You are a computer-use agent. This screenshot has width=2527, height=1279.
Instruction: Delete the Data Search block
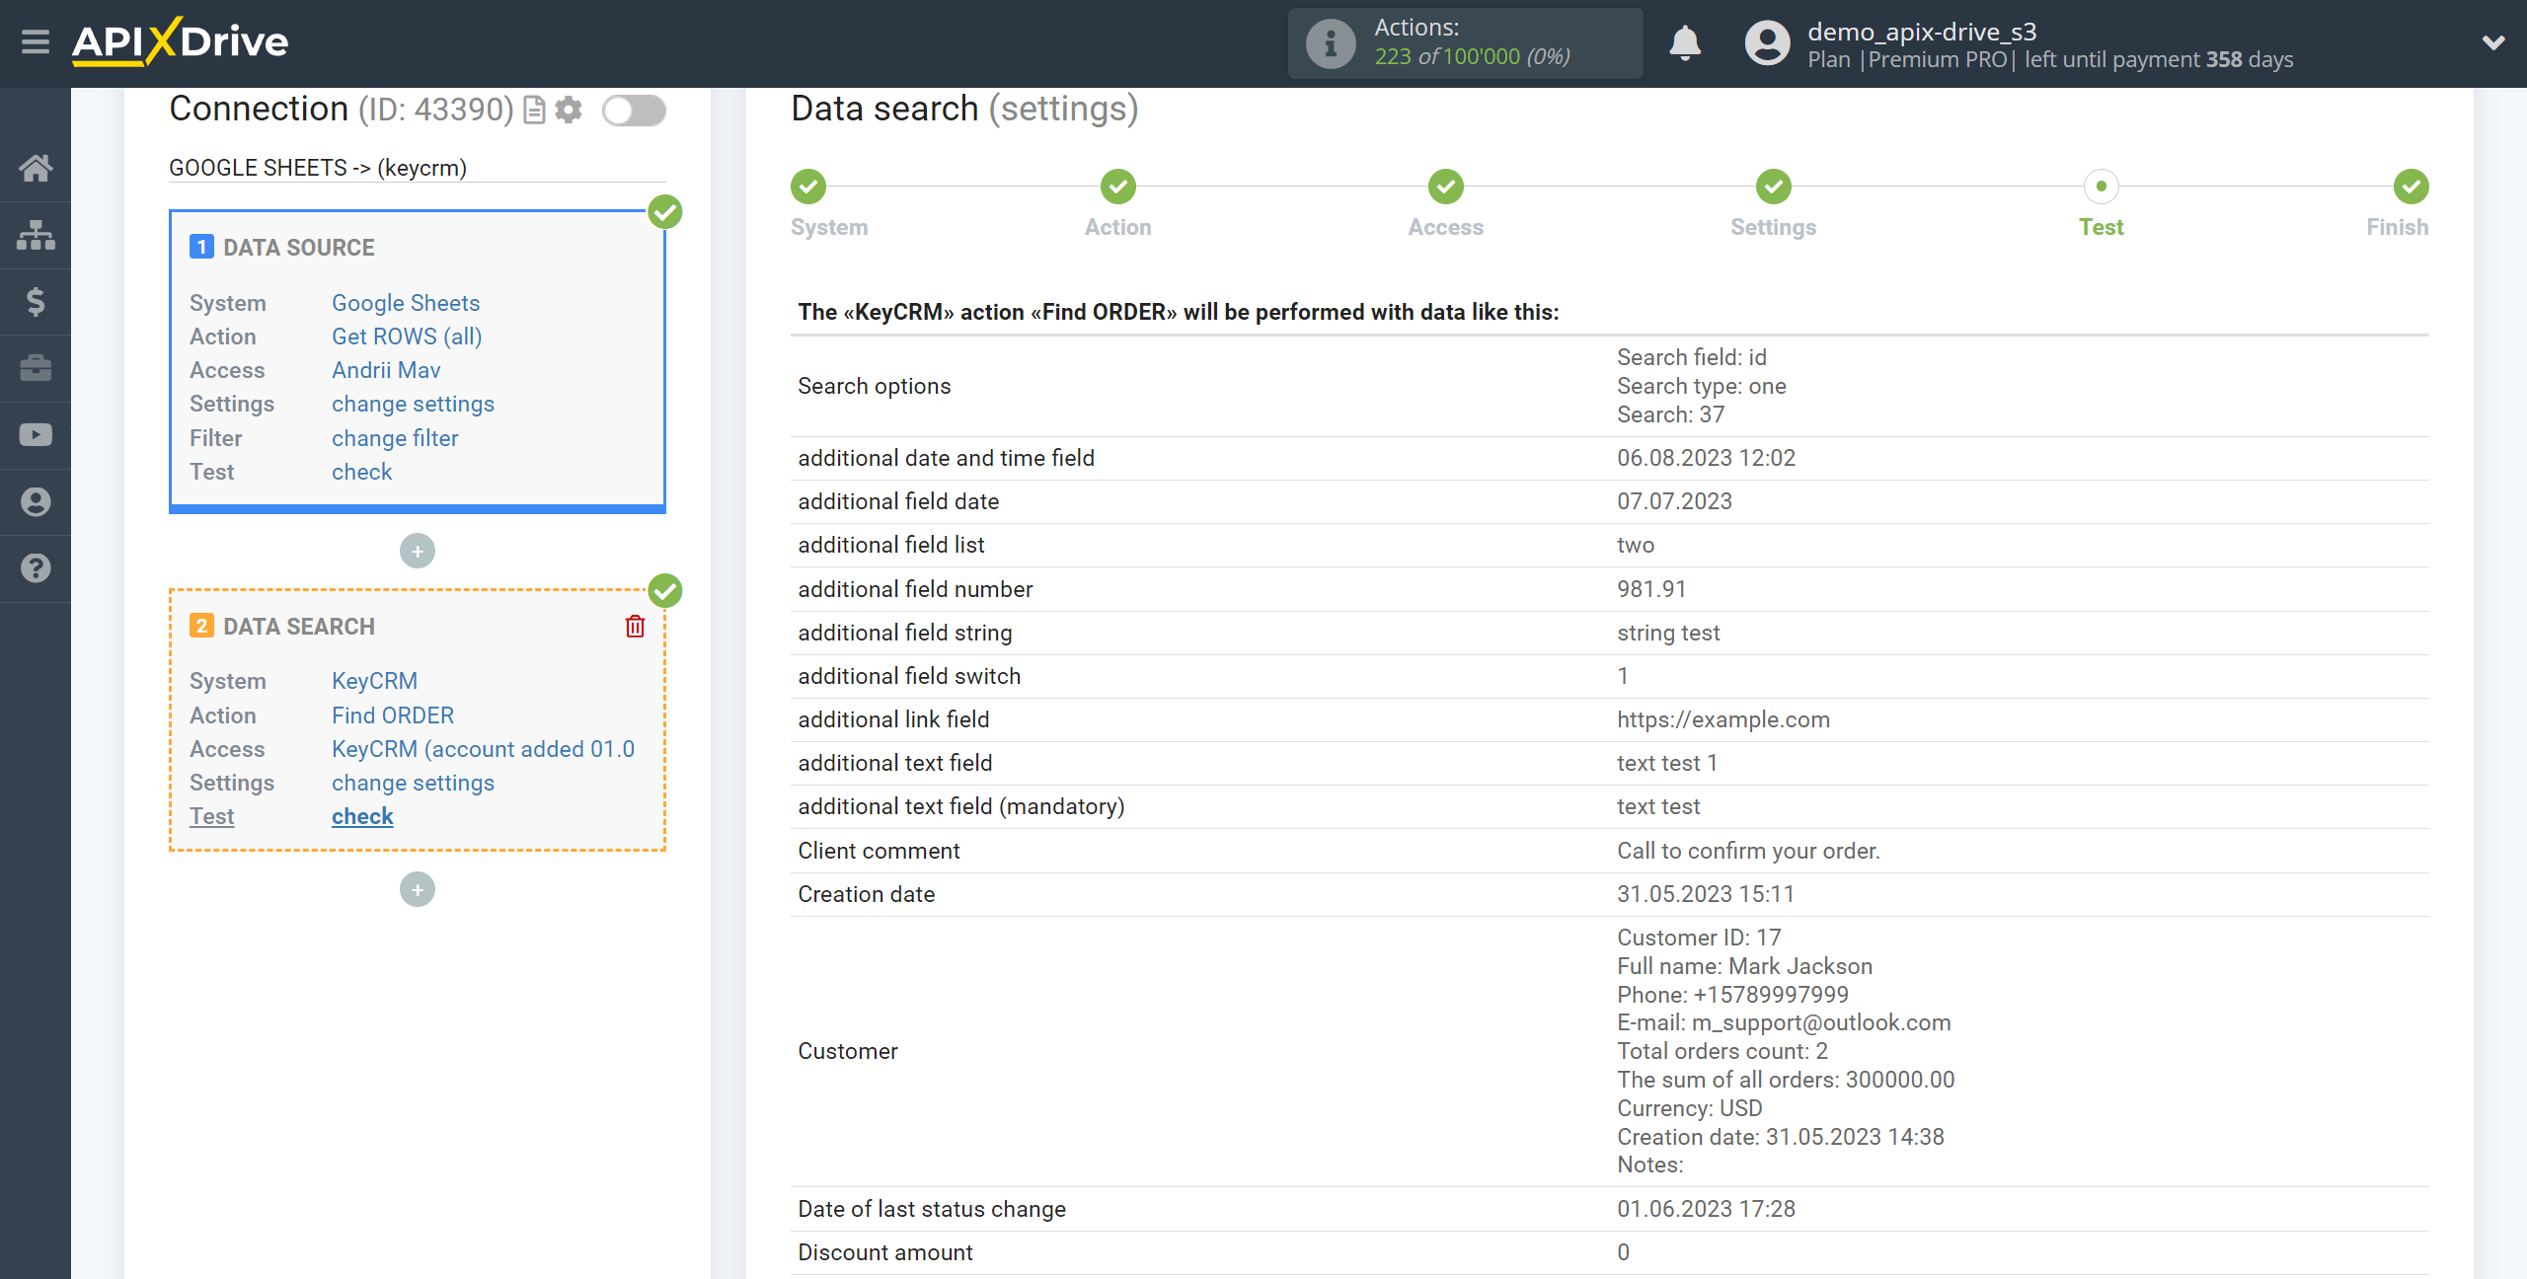coord(635,627)
